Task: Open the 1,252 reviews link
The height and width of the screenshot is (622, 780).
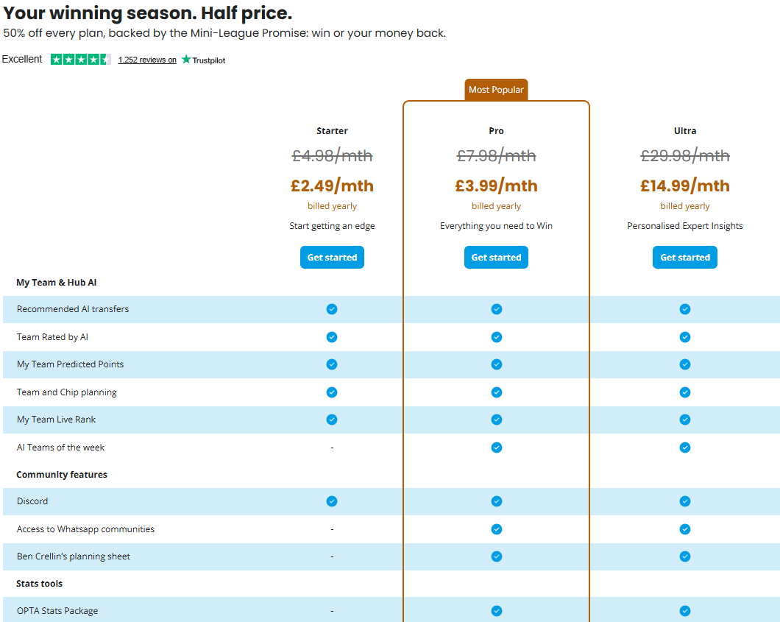Action: pyautogui.click(x=147, y=60)
